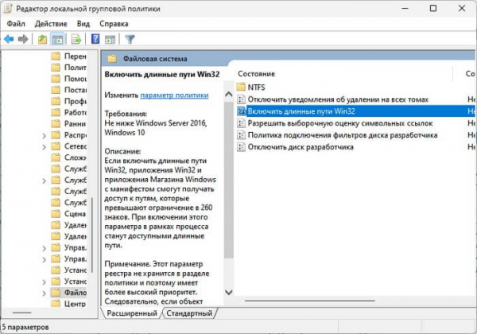The width and height of the screenshot is (477, 334).
Task: Open the Справка menu
Action: (114, 24)
